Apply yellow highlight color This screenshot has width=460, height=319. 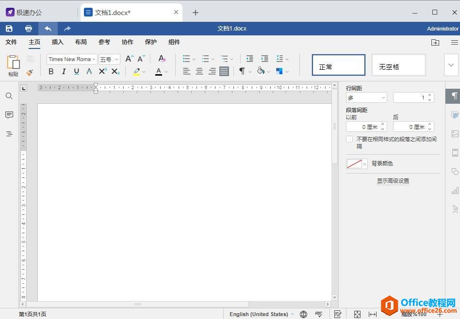click(x=136, y=72)
